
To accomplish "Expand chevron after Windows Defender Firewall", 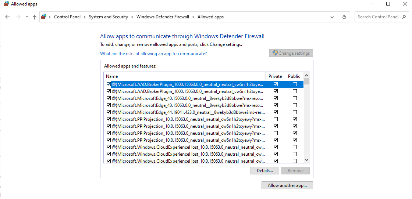I will click(193, 17).
